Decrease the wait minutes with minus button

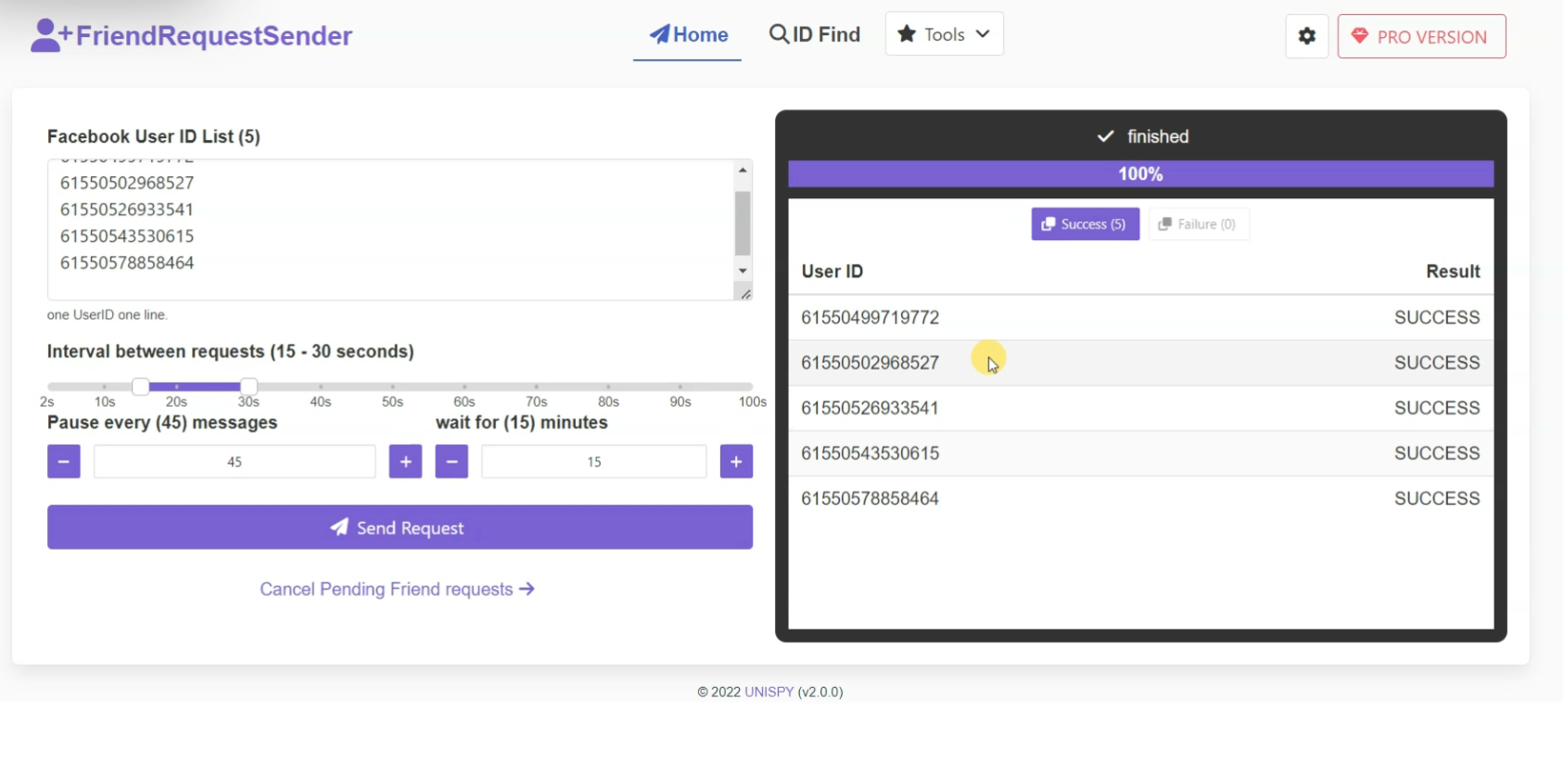pos(451,462)
